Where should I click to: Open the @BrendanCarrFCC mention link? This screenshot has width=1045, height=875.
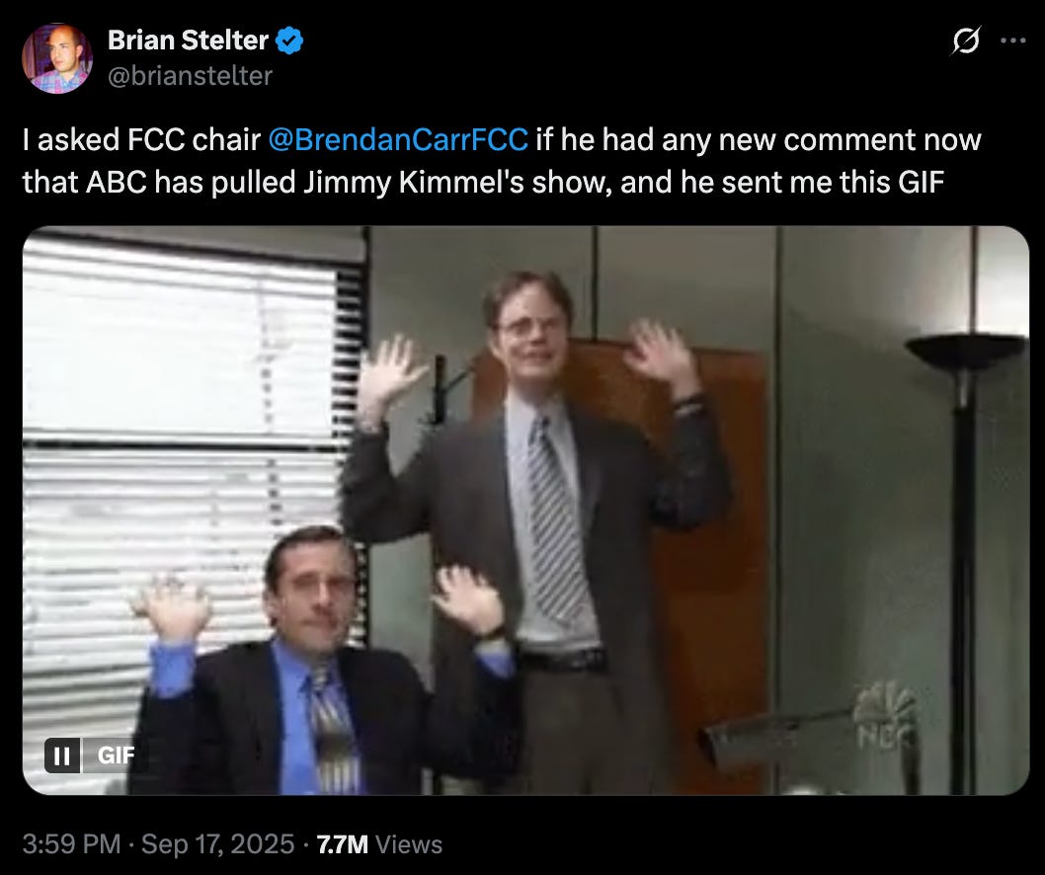click(x=398, y=140)
